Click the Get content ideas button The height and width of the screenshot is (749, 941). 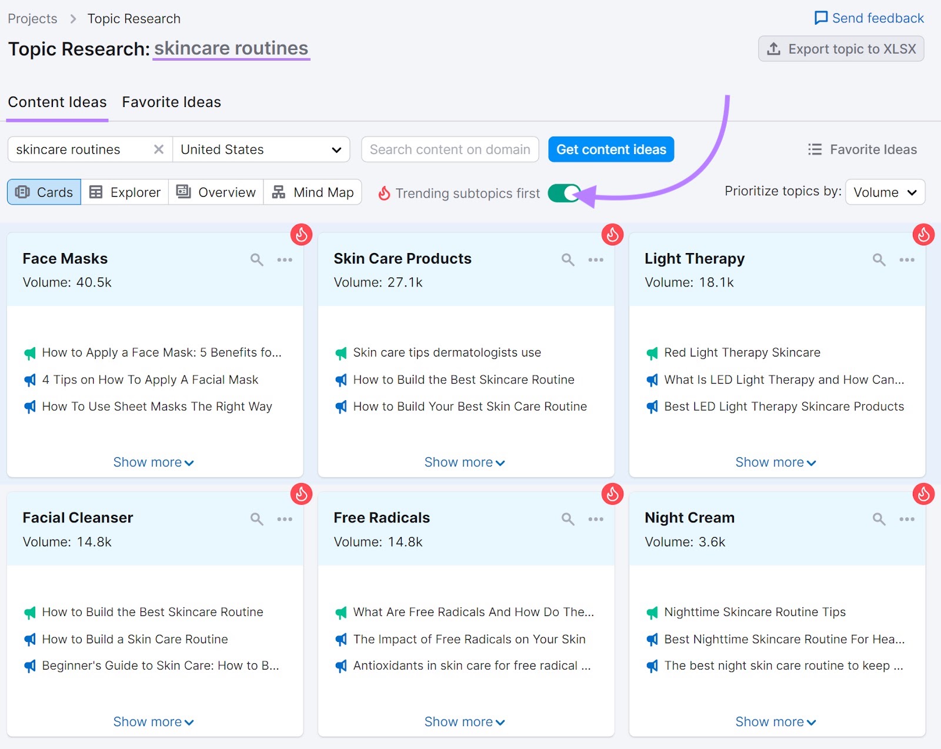coord(610,149)
